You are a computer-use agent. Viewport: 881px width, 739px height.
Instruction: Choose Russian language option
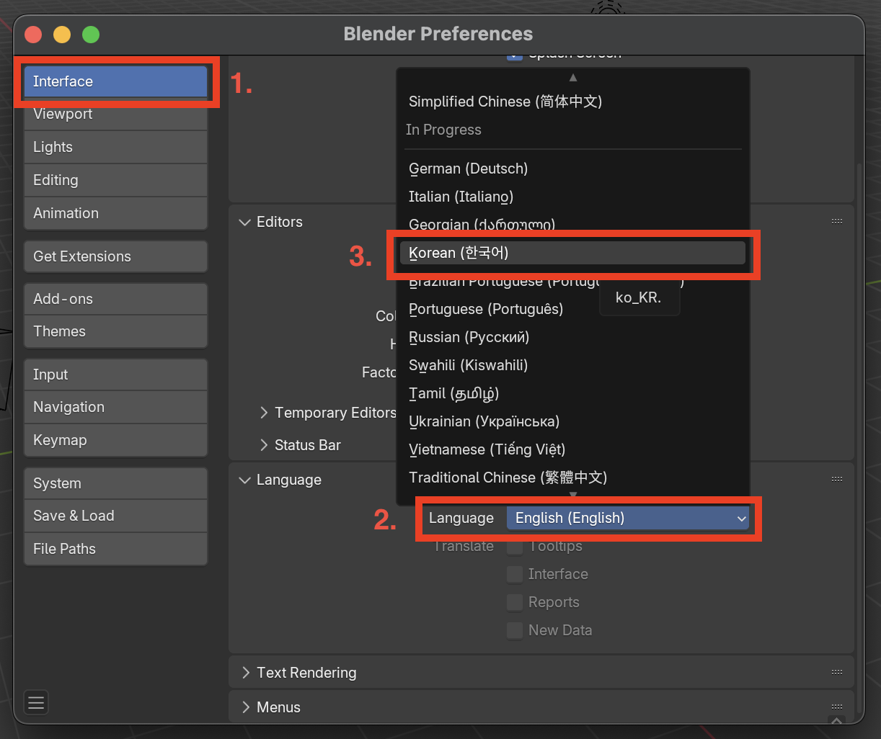(x=572, y=337)
